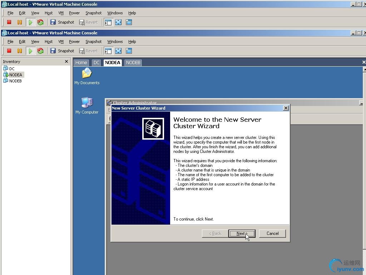Toggle the inventory view icon in the upper toolbar

[108, 22]
